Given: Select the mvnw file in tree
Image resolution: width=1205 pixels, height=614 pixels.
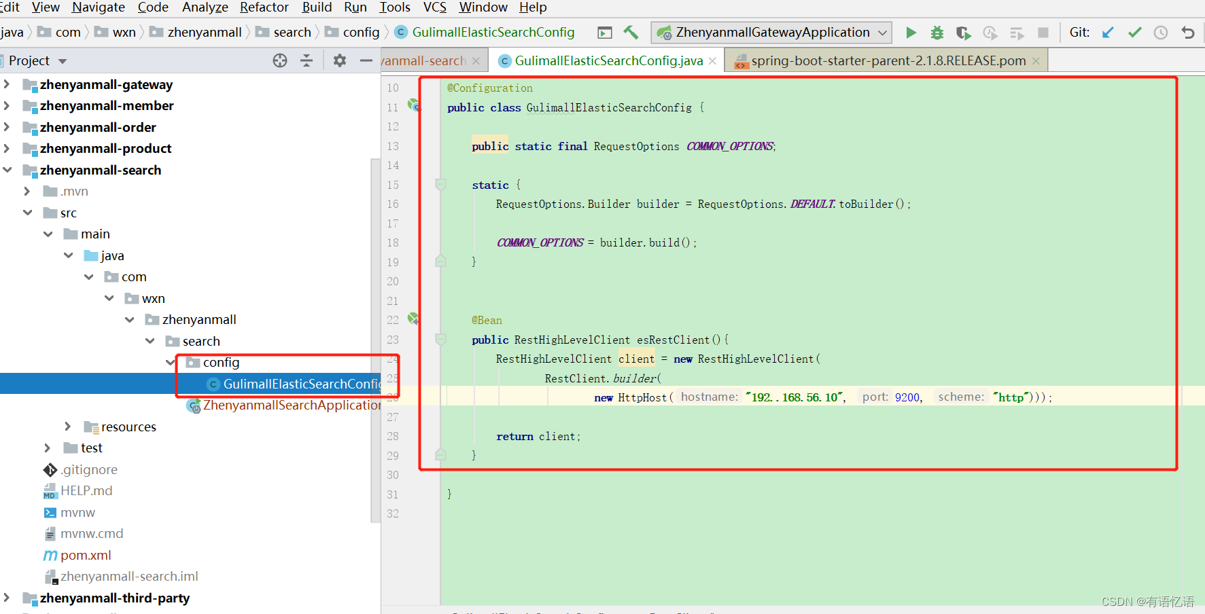Looking at the screenshot, I should coord(77,512).
